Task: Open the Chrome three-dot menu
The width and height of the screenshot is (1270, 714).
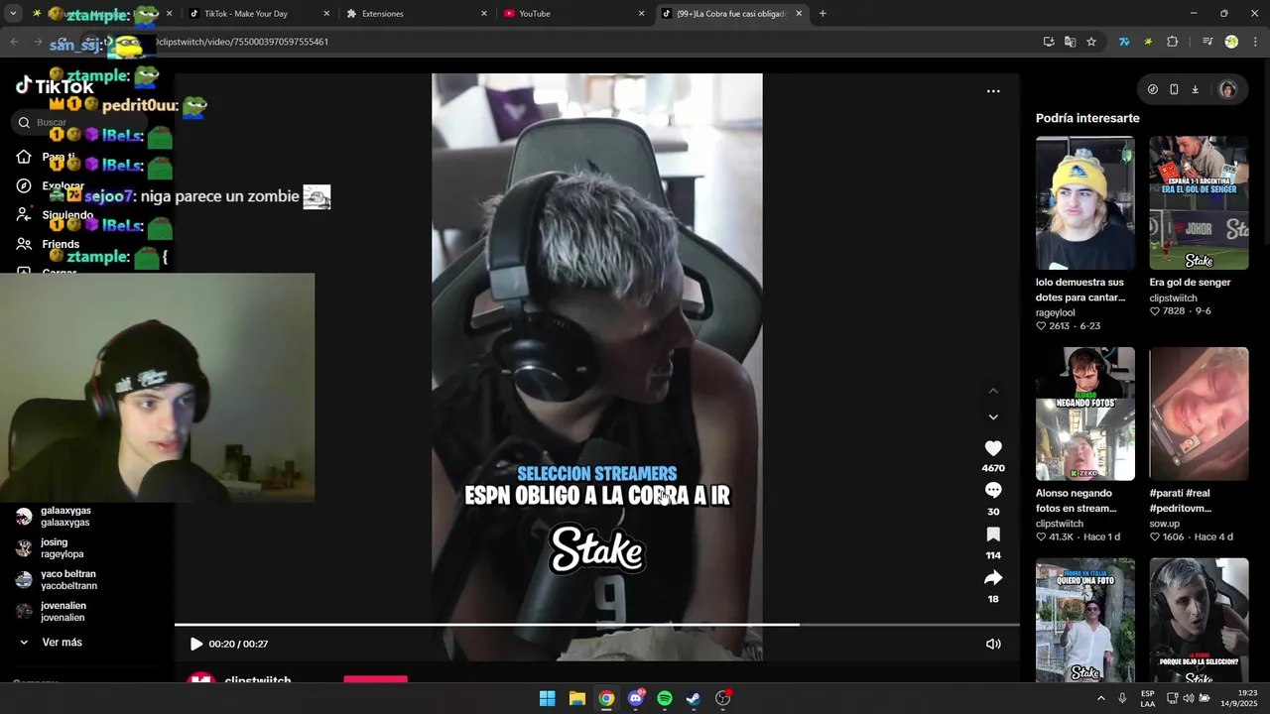Action: (1256, 42)
